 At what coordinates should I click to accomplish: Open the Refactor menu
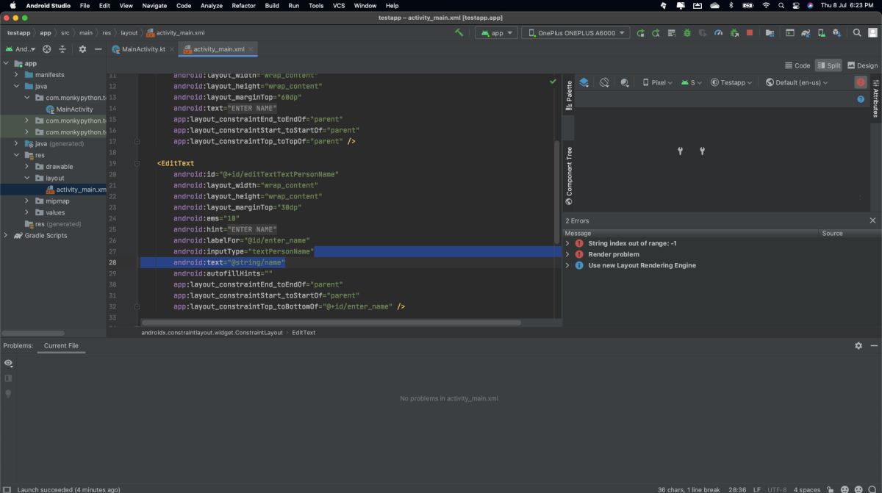pyautogui.click(x=243, y=5)
